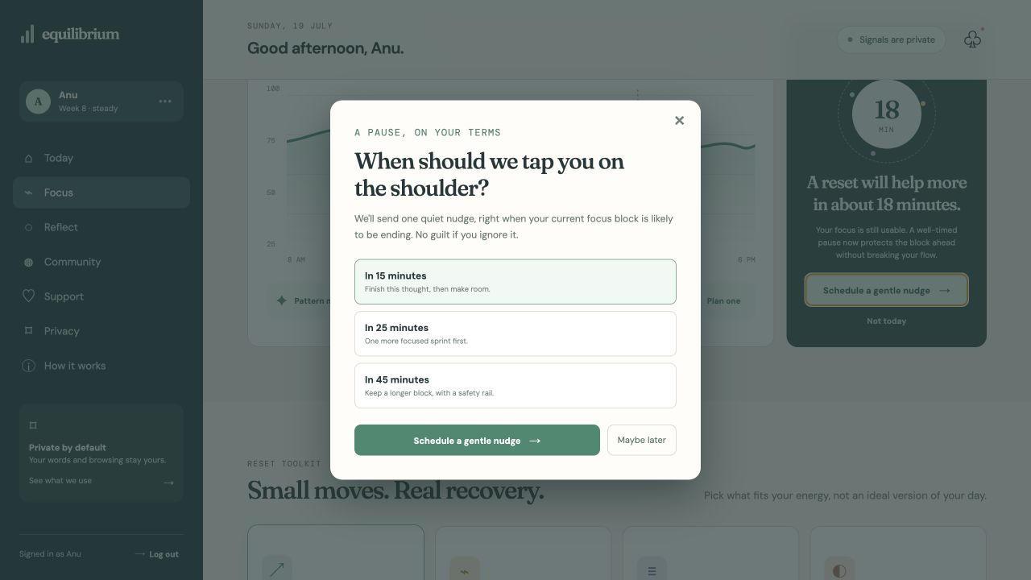Click the Reflect circle icon
Viewport: 1031px width, 580px height.
(x=29, y=227)
